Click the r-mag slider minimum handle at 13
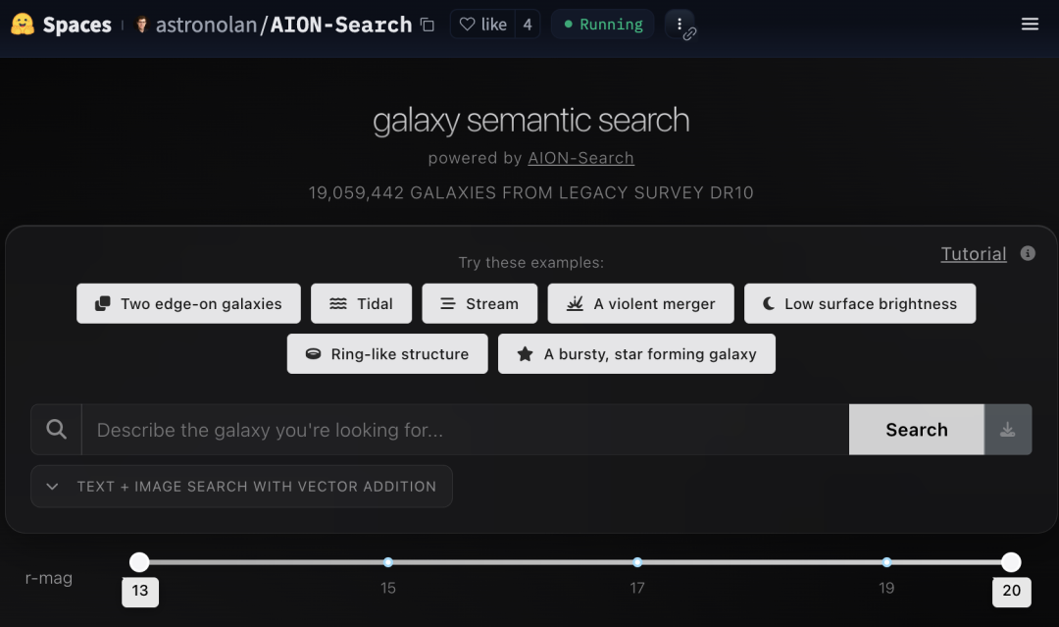The image size is (1059, 627). point(139,562)
